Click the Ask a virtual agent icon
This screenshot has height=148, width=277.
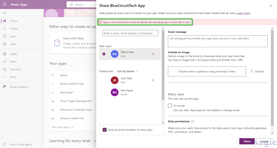pos(5,144)
